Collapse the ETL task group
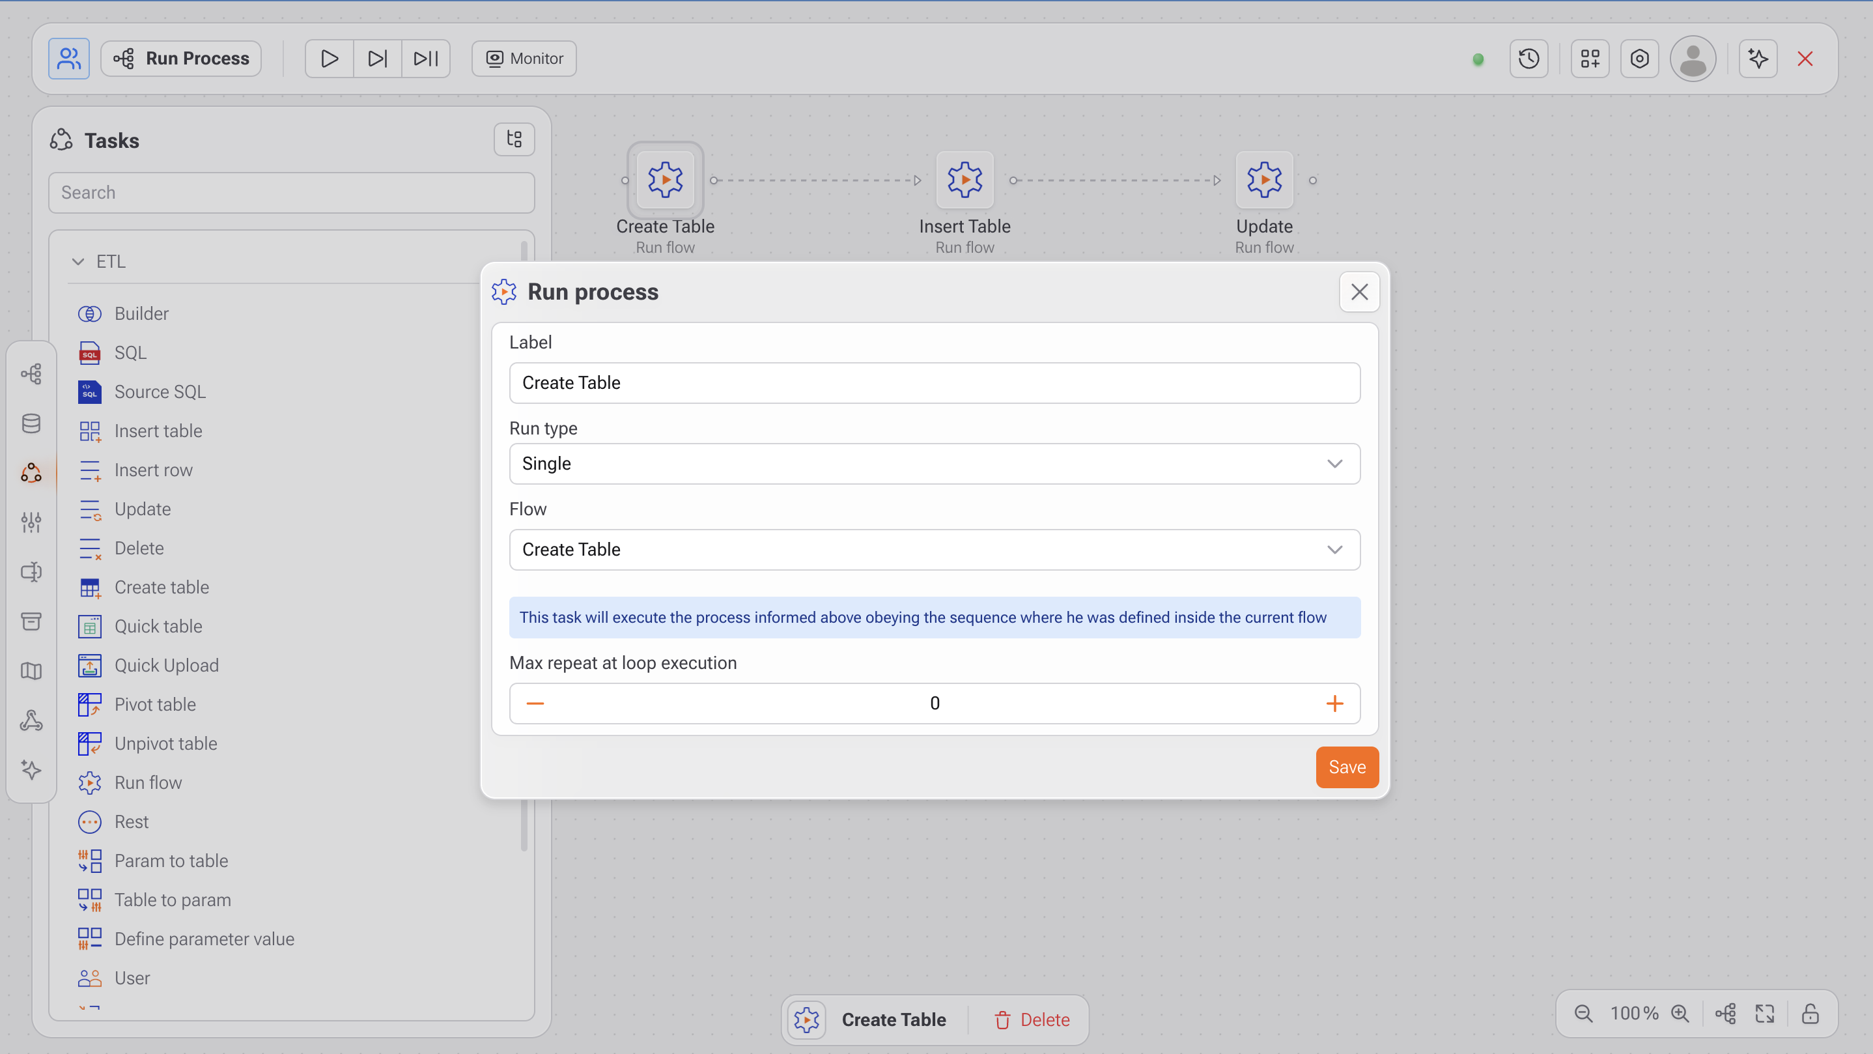 77,261
